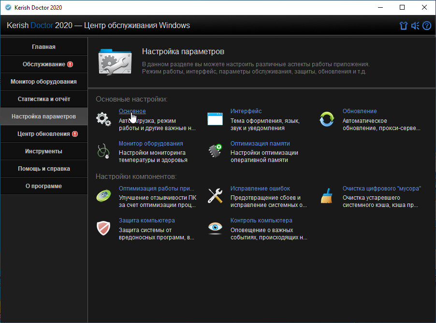The width and height of the screenshot is (436, 323).
Task: Select Центр обновления in sidebar
Action: [x=44, y=134]
